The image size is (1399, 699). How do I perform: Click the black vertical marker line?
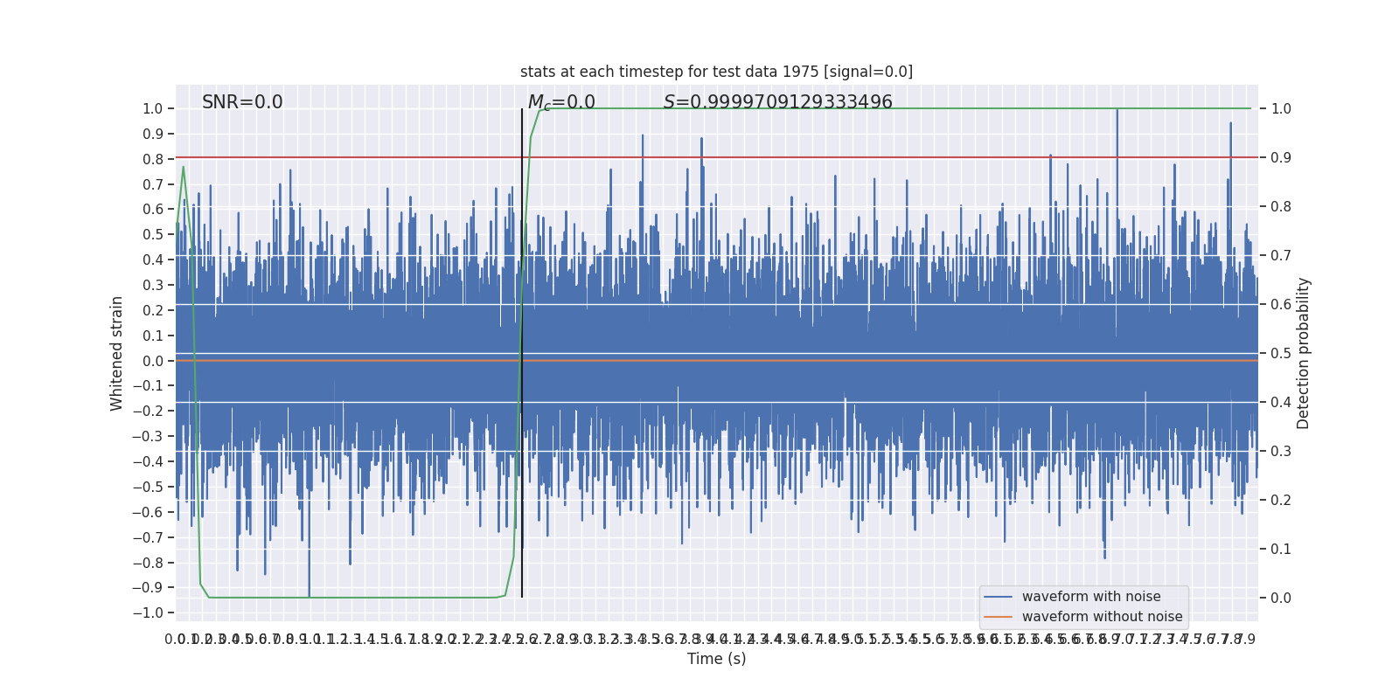coord(522,349)
